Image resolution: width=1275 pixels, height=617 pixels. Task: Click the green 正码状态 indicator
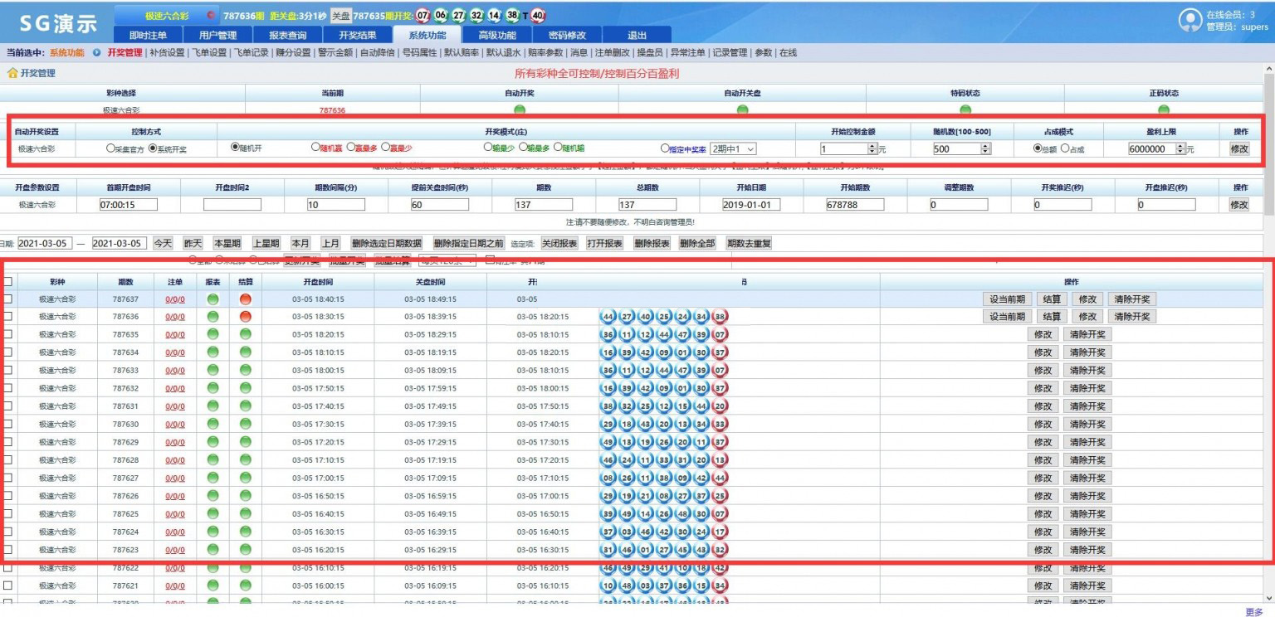point(1163,109)
